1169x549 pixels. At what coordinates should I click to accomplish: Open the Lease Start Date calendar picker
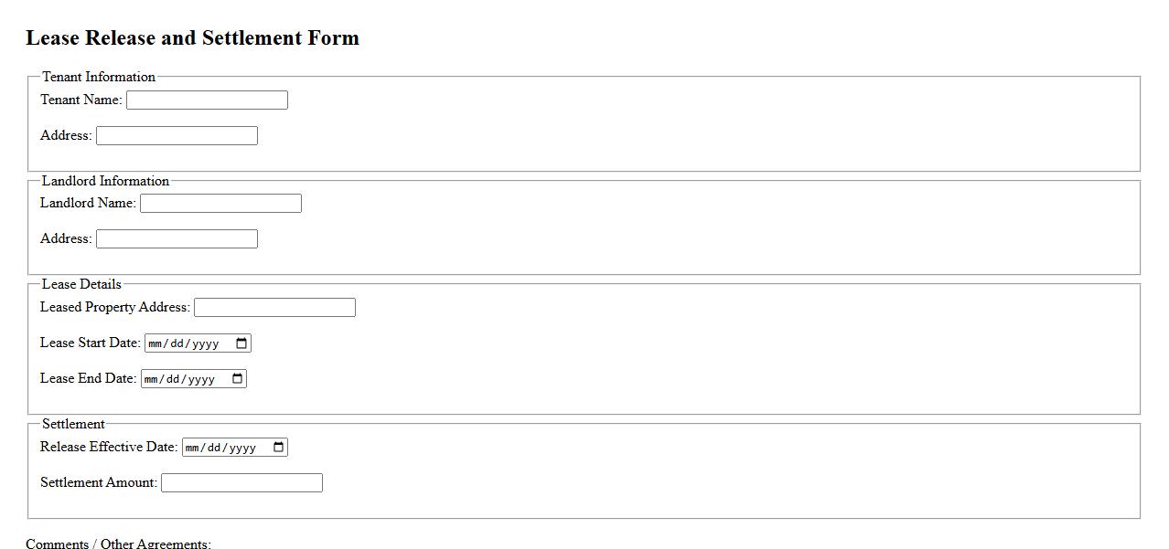coord(241,343)
